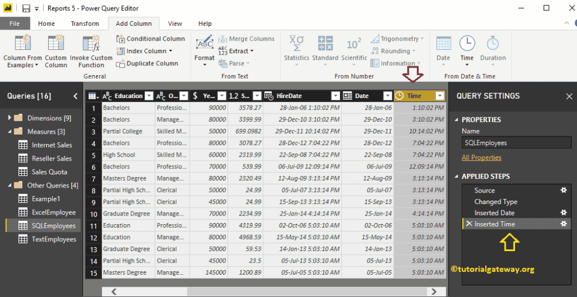
Task: Delete the Inserted Time step
Action: (469, 224)
